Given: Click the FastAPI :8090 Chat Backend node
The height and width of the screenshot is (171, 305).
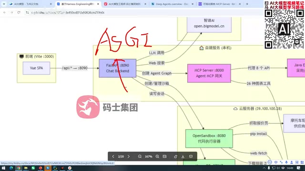Looking at the screenshot, I should click(118, 68).
